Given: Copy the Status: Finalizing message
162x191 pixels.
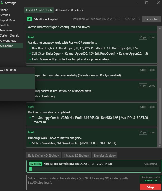Looking at the screenshot, I should (143, 86).
